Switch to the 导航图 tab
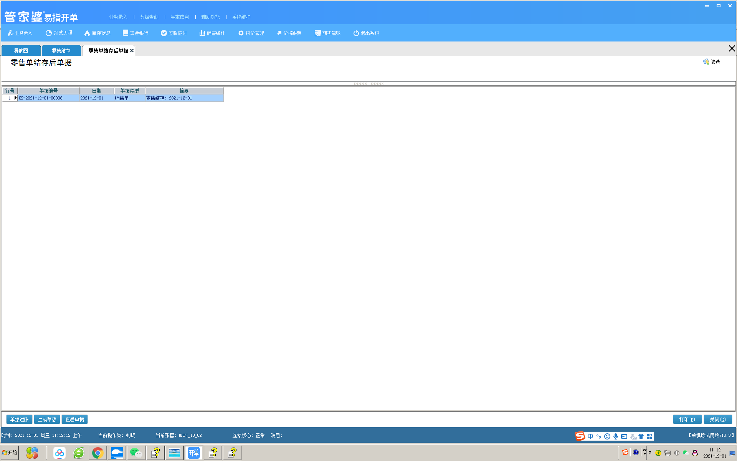 coord(21,51)
